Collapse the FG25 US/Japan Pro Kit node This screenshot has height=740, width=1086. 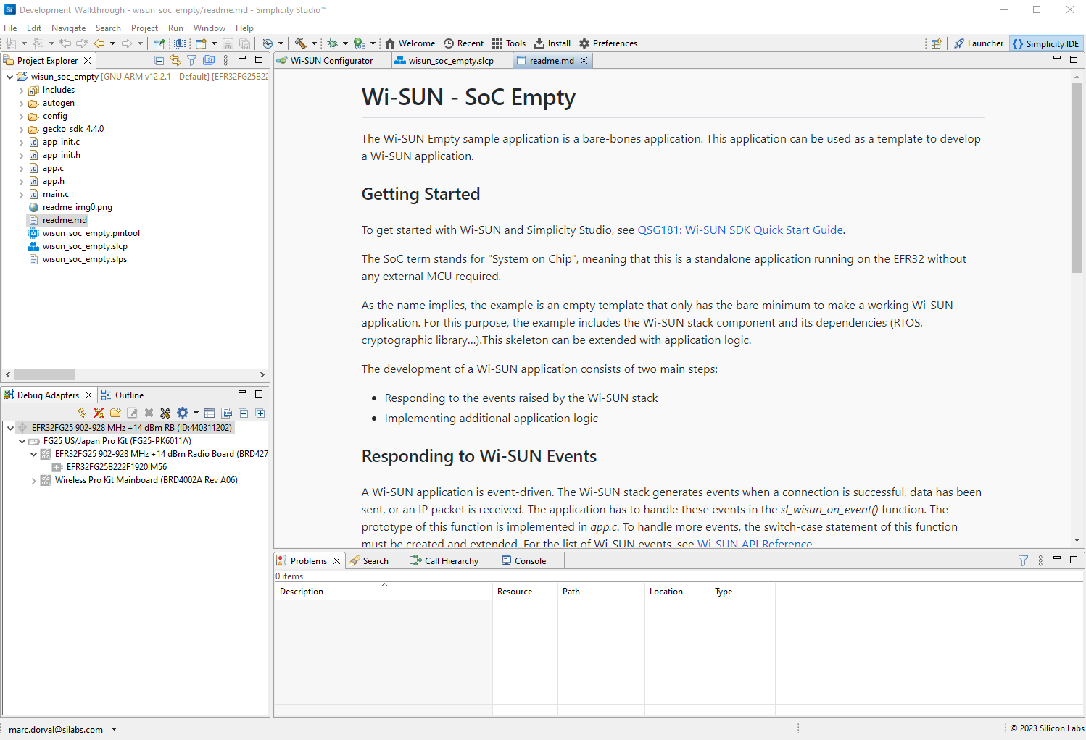point(22,440)
